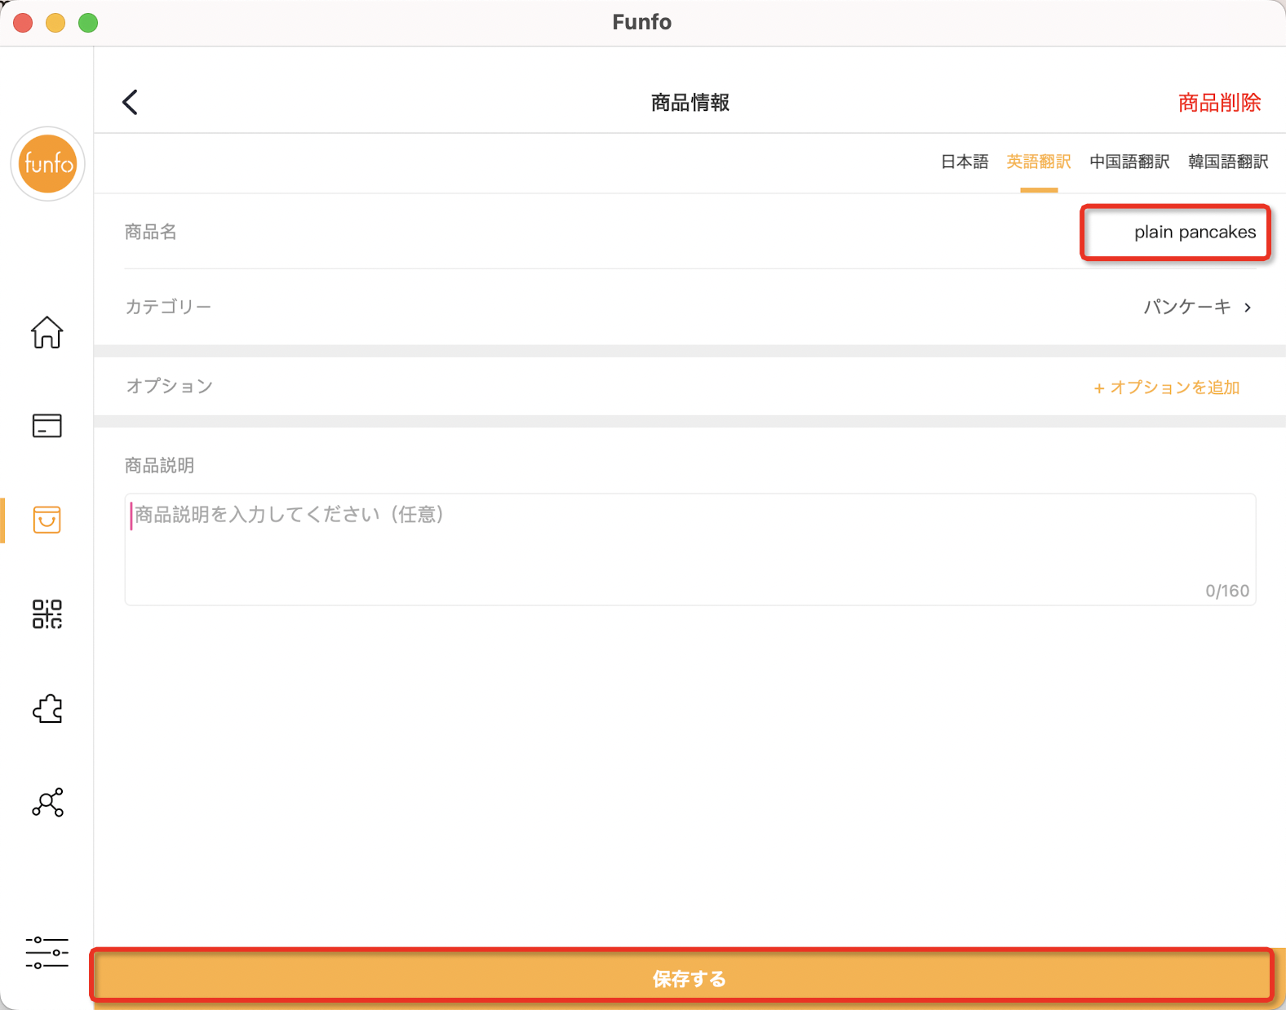Screen dimensions: 1286x1010
Task: Minimize the Funfo window with yellow button
Action: point(55,23)
